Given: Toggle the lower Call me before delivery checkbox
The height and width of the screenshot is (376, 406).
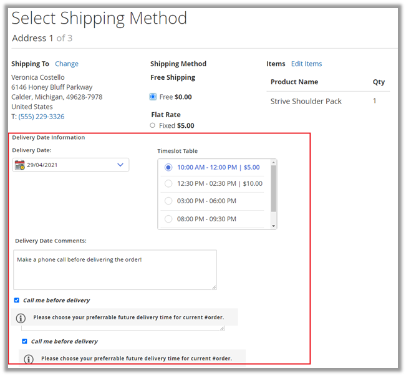Looking at the screenshot, I should (x=24, y=341).
